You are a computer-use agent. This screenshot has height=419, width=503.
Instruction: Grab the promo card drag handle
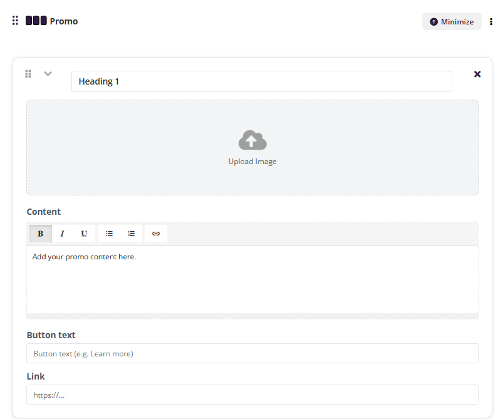pos(28,74)
